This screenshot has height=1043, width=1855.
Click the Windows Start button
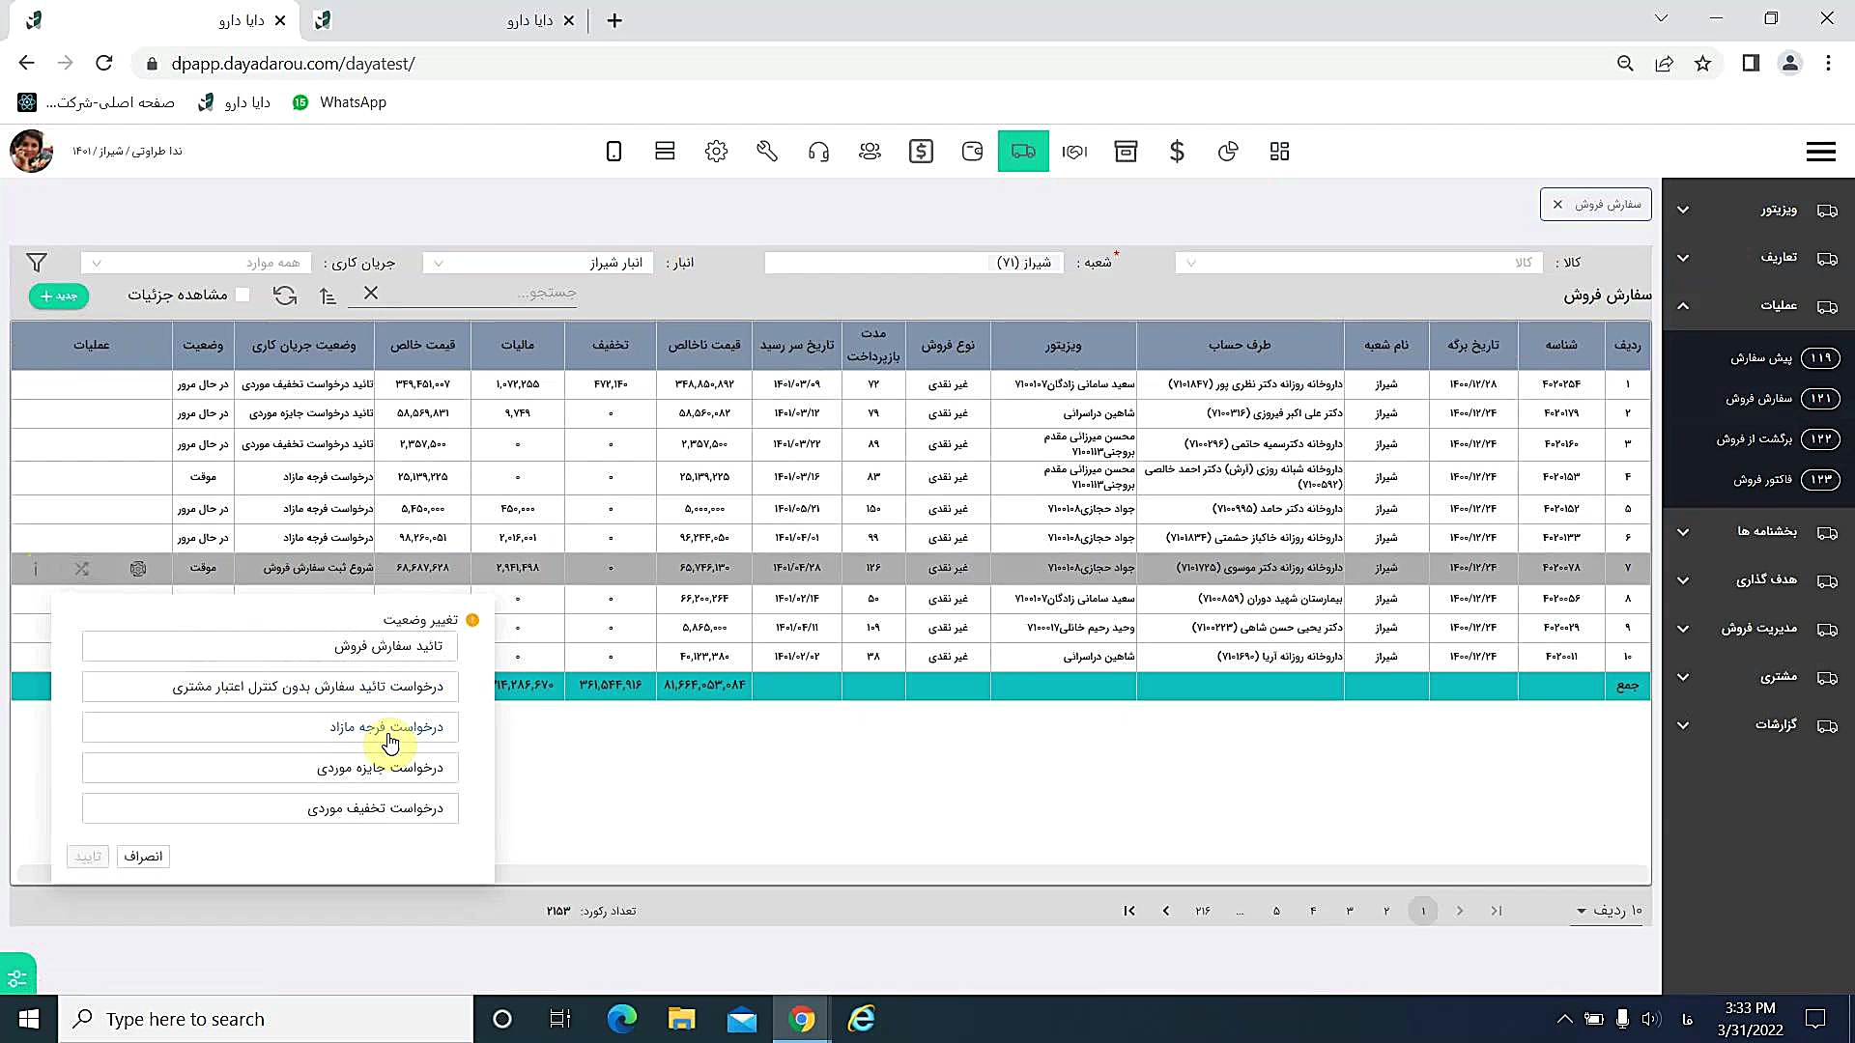[x=29, y=1019]
